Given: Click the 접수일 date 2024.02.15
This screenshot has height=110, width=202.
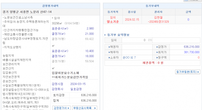Looking at the screenshot, I should pyautogui.click(x=132, y=19).
